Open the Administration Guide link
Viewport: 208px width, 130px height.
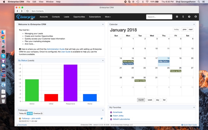pos(56,49)
